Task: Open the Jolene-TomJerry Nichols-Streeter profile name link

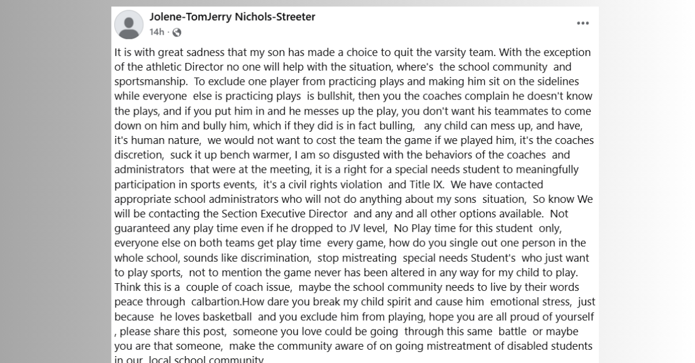Action: (x=232, y=17)
